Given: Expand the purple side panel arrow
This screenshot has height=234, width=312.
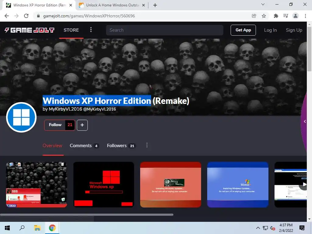Looking at the screenshot, I should (x=305, y=121).
